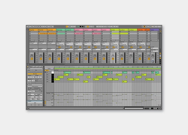Image resolution: width=188 pixels, height=135 pixels.
Task: Toggle Draw Mode pencil icon at top right
Action: 143,26
